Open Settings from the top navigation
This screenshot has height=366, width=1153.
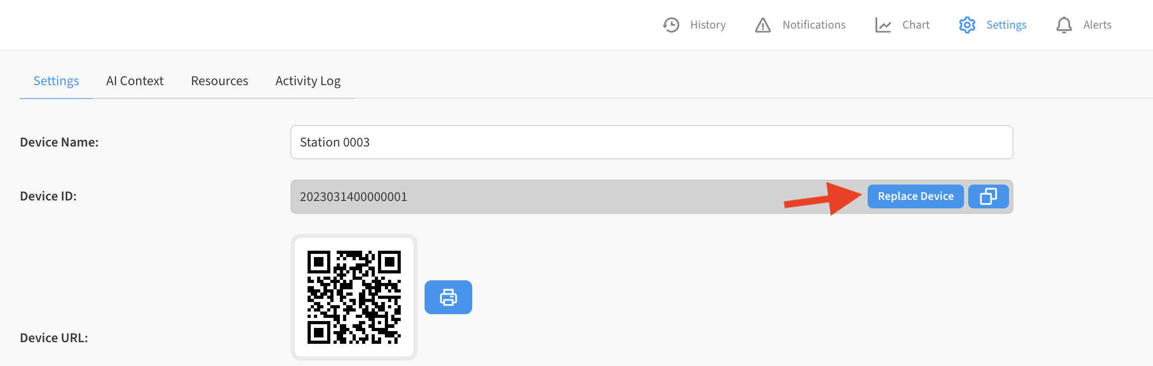[x=1006, y=24]
